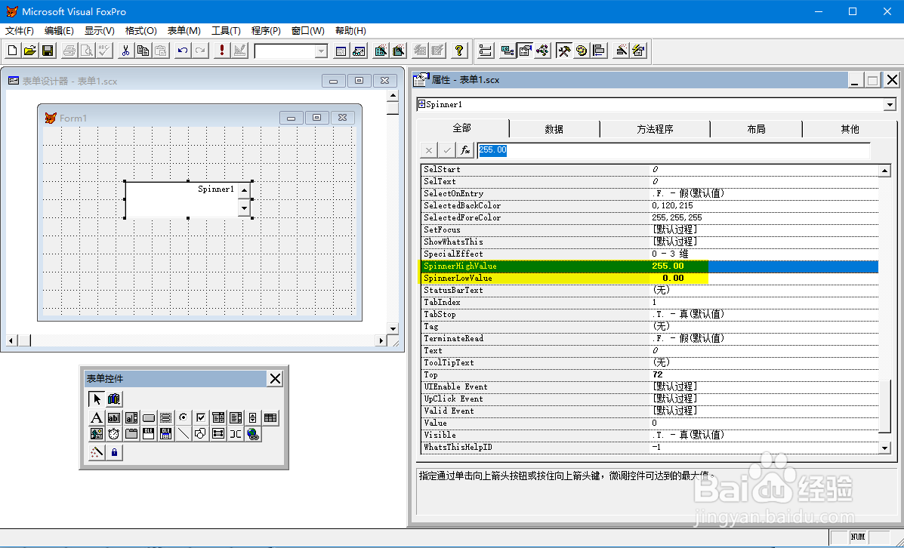This screenshot has width=904, height=548.
Task: Open the Form Builder icon
Action: [621, 51]
